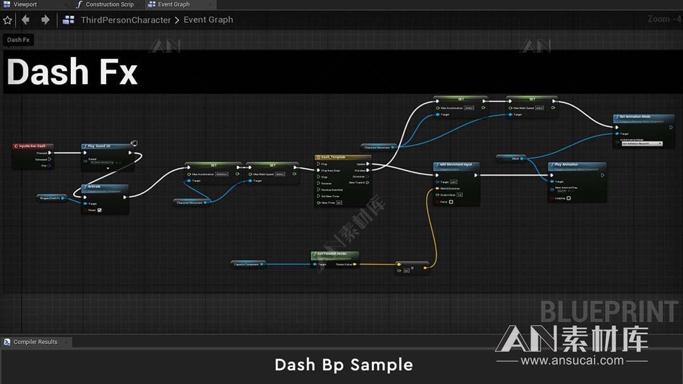The image size is (683, 384).
Task: Click the blueprint grid icon before ThirdPersonCharacter
Action: (x=69, y=20)
